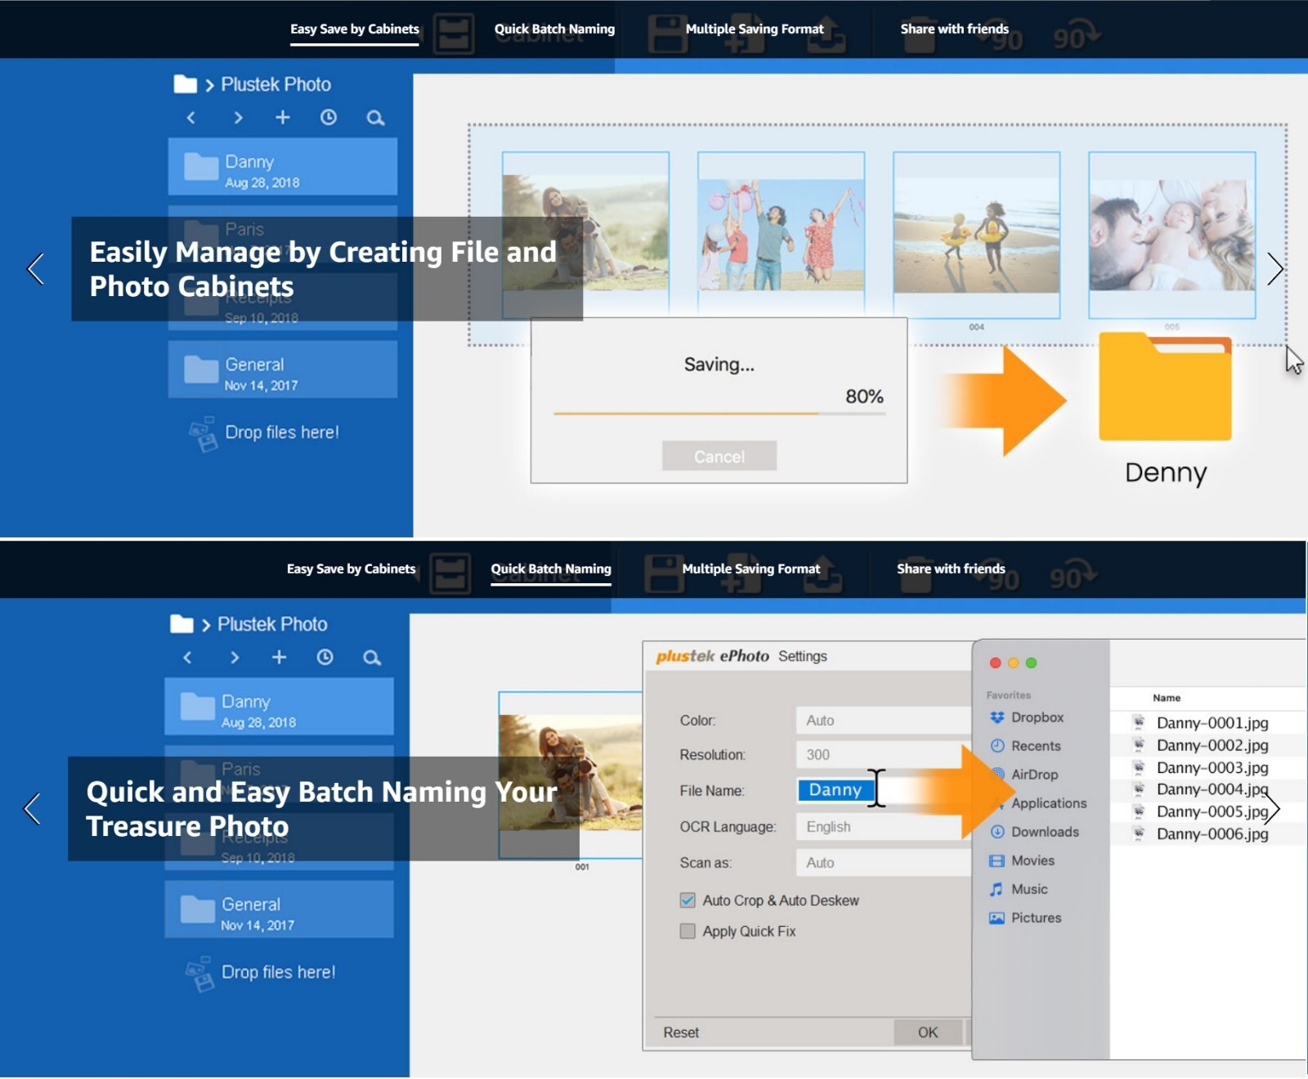This screenshot has height=1079, width=1308.
Task: Select the parents kissing baby photo thumbnail
Action: (1172, 235)
